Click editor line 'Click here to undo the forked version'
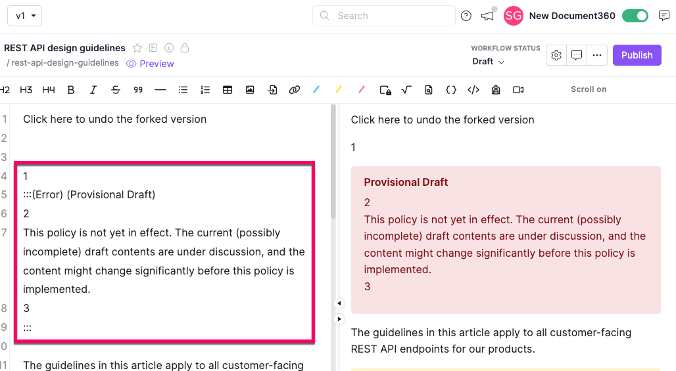 click(x=114, y=120)
